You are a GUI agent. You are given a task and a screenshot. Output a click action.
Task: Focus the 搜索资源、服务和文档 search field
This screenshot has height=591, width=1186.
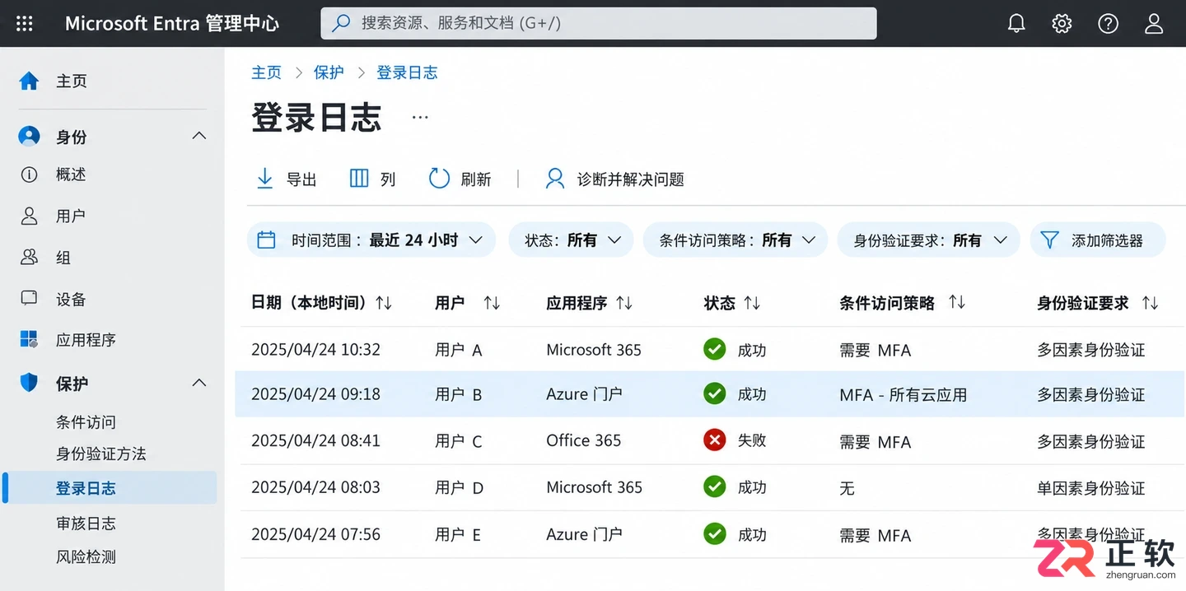599,24
